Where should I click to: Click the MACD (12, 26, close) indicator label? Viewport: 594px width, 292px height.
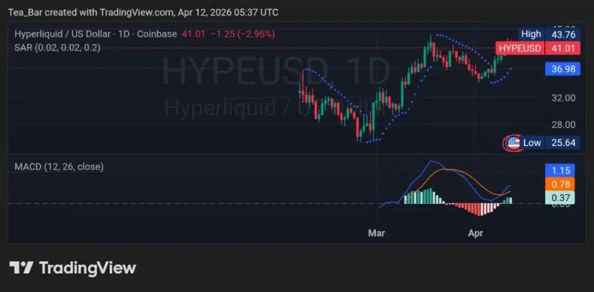tap(59, 167)
